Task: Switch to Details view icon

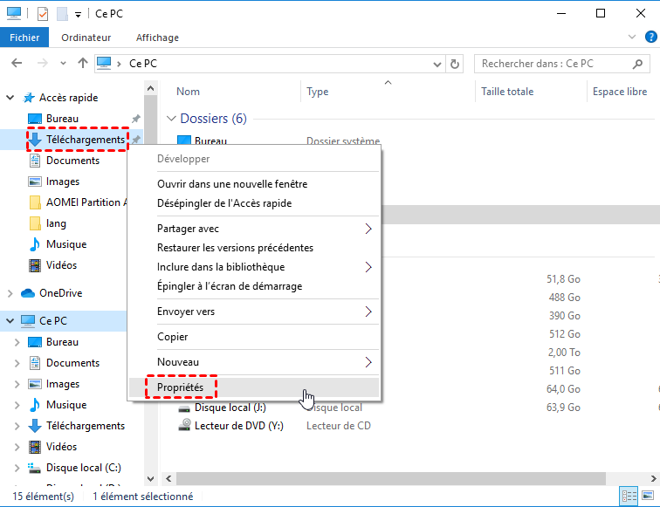Action: pyautogui.click(x=629, y=496)
